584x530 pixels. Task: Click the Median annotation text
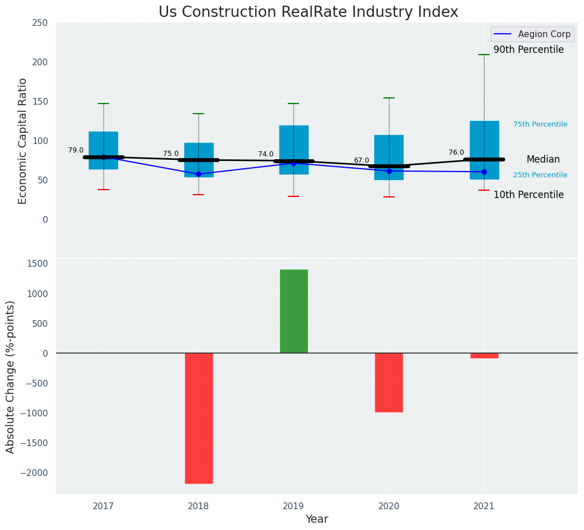click(542, 160)
